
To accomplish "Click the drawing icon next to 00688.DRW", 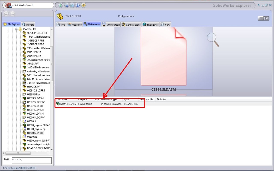I will (x=25, y=94).
